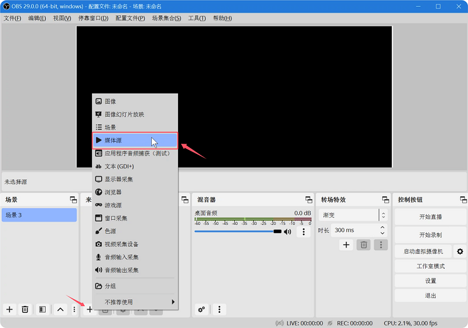Float the 混音器 mixer dock
Image resolution: width=468 pixels, height=328 pixels.
point(309,200)
